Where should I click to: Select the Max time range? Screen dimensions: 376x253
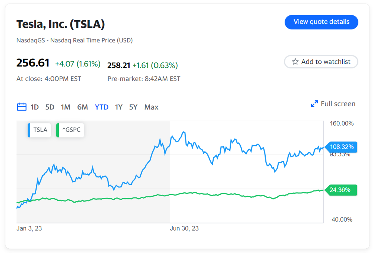click(x=151, y=107)
